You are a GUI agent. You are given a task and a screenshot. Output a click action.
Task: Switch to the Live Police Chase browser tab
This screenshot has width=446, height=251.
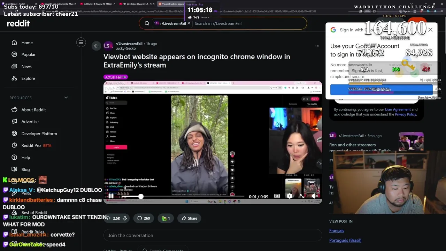(x=138, y=4)
